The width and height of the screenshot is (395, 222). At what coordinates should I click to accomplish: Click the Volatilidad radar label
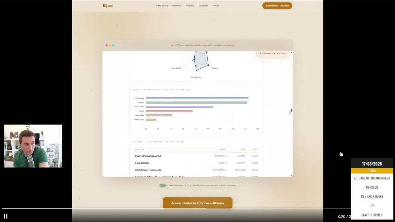point(176,68)
